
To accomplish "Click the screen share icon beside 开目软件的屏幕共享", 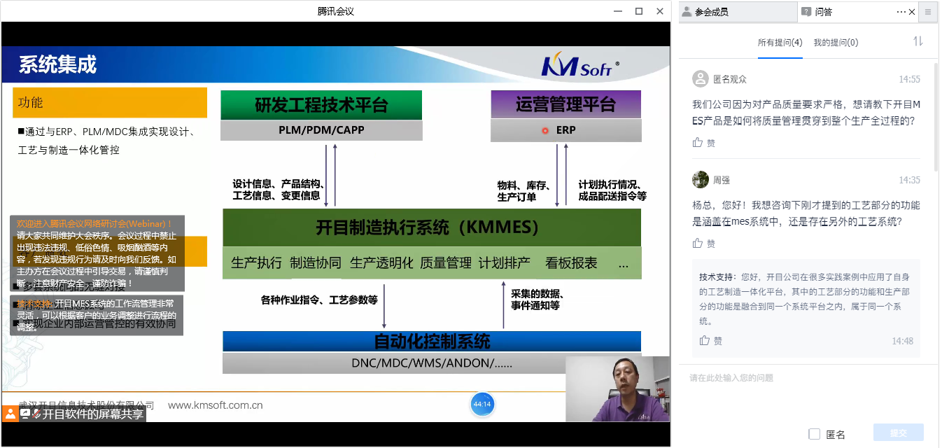I will tap(25, 414).
